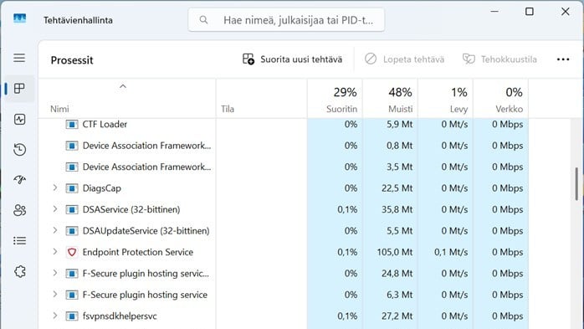This screenshot has height=329, width=584.
Task: Open the three-dot more options menu
Action: tap(563, 59)
